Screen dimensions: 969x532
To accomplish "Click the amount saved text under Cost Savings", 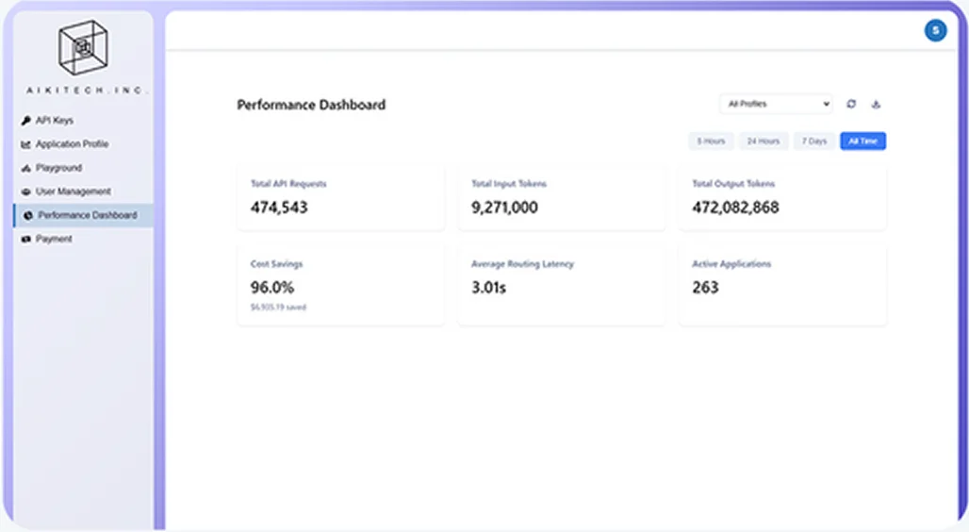I will [x=278, y=308].
